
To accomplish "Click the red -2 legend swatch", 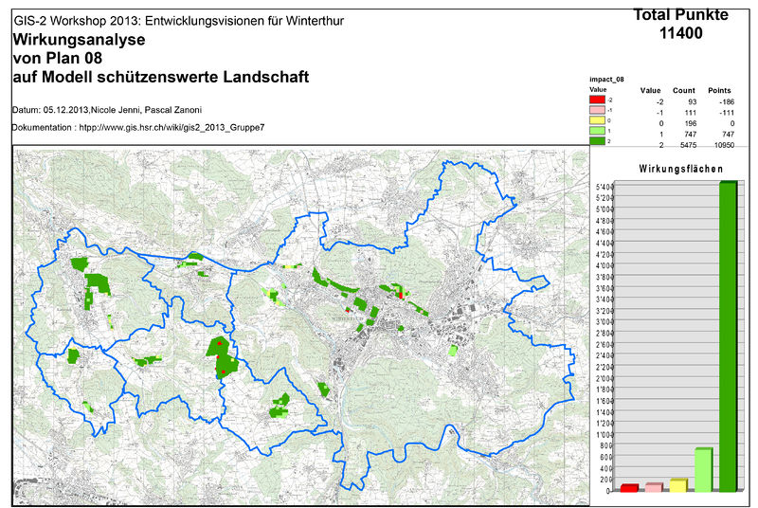I will [597, 99].
